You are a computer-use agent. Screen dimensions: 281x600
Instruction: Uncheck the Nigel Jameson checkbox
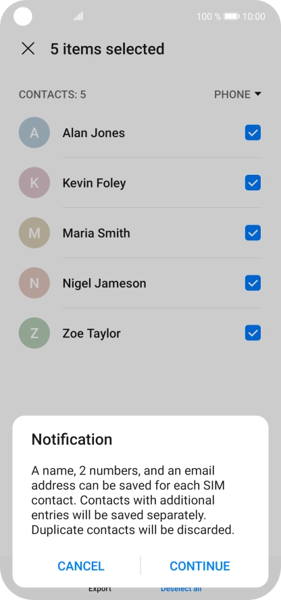[x=253, y=283]
